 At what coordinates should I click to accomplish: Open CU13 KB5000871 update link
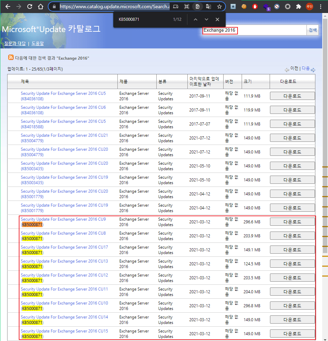(x=64, y=264)
